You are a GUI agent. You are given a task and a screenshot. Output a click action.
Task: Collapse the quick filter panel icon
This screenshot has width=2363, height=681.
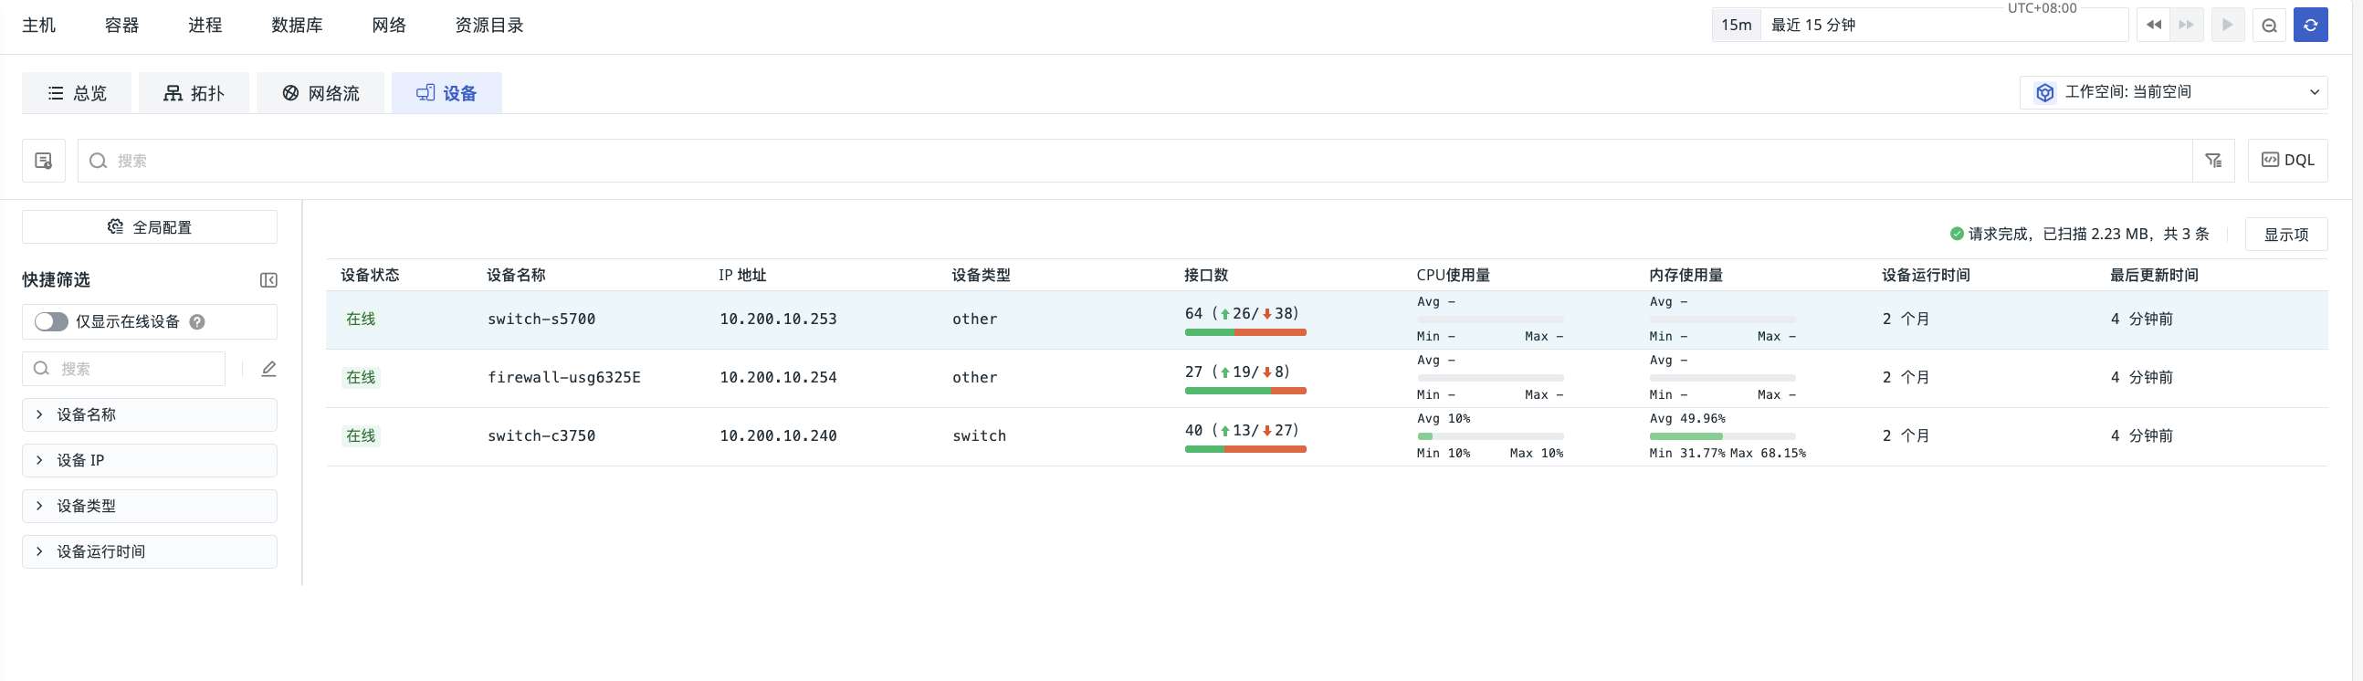[268, 280]
